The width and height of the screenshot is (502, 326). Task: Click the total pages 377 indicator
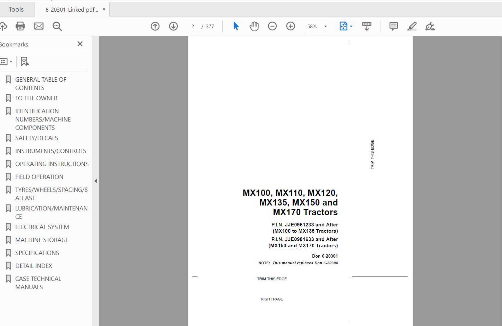click(x=210, y=27)
